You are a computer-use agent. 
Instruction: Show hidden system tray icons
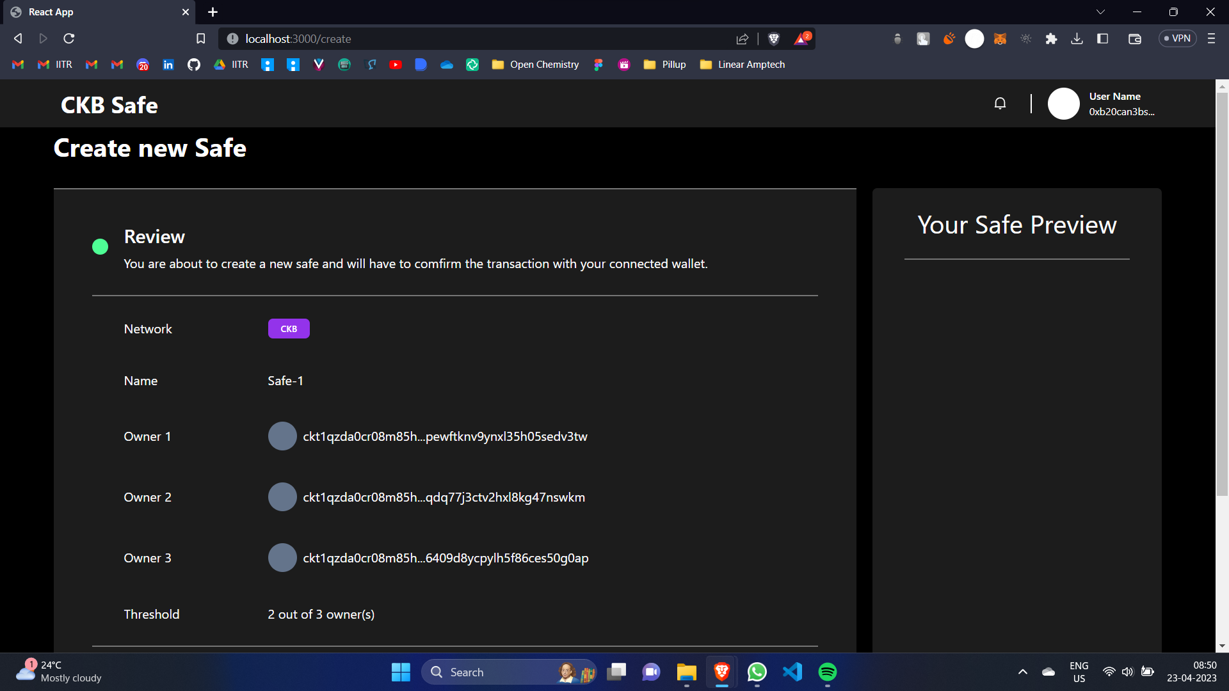(1023, 672)
